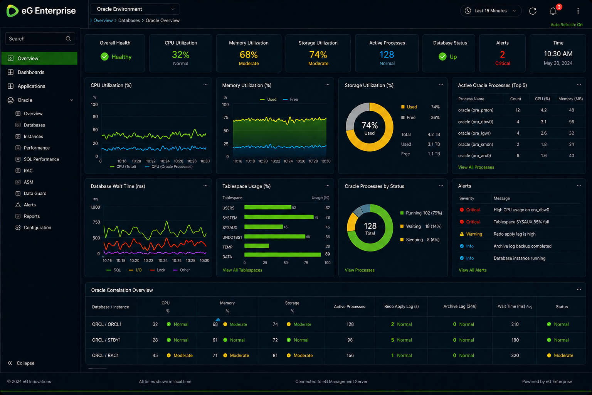Open the Last 15 Minutes time range
Image resolution: width=592 pixels, height=395 pixels.
pyautogui.click(x=491, y=11)
